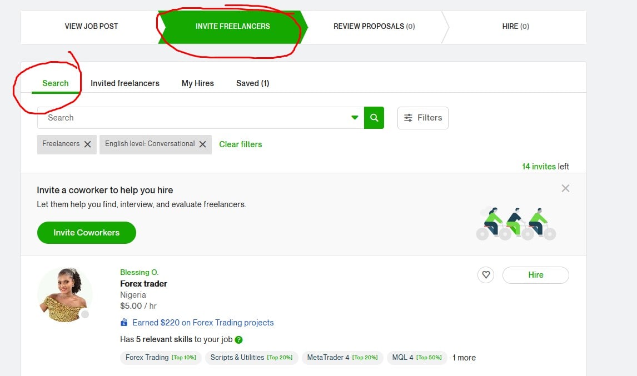Click Earned $220 on Forex Trading link
The image size is (637, 376).
pos(203,323)
